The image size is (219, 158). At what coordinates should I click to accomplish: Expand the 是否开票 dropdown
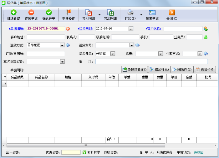coord(113,54)
